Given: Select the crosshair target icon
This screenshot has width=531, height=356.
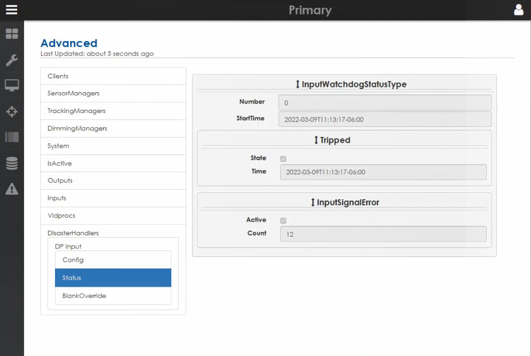Looking at the screenshot, I should tap(12, 111).
